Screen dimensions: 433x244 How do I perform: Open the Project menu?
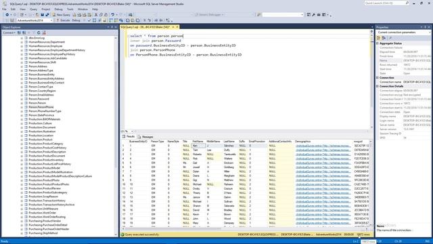[46, 9]
